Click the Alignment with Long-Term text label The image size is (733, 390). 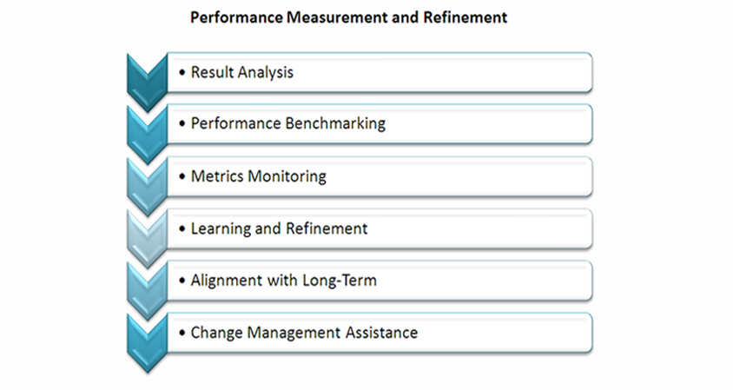(284, 281)
